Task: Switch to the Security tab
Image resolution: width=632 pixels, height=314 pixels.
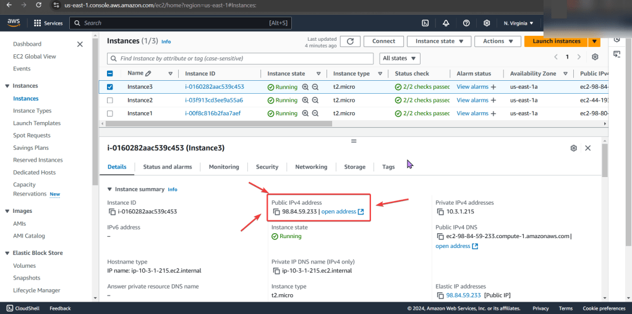Action: pyautogui.click(x=267, y=167)
